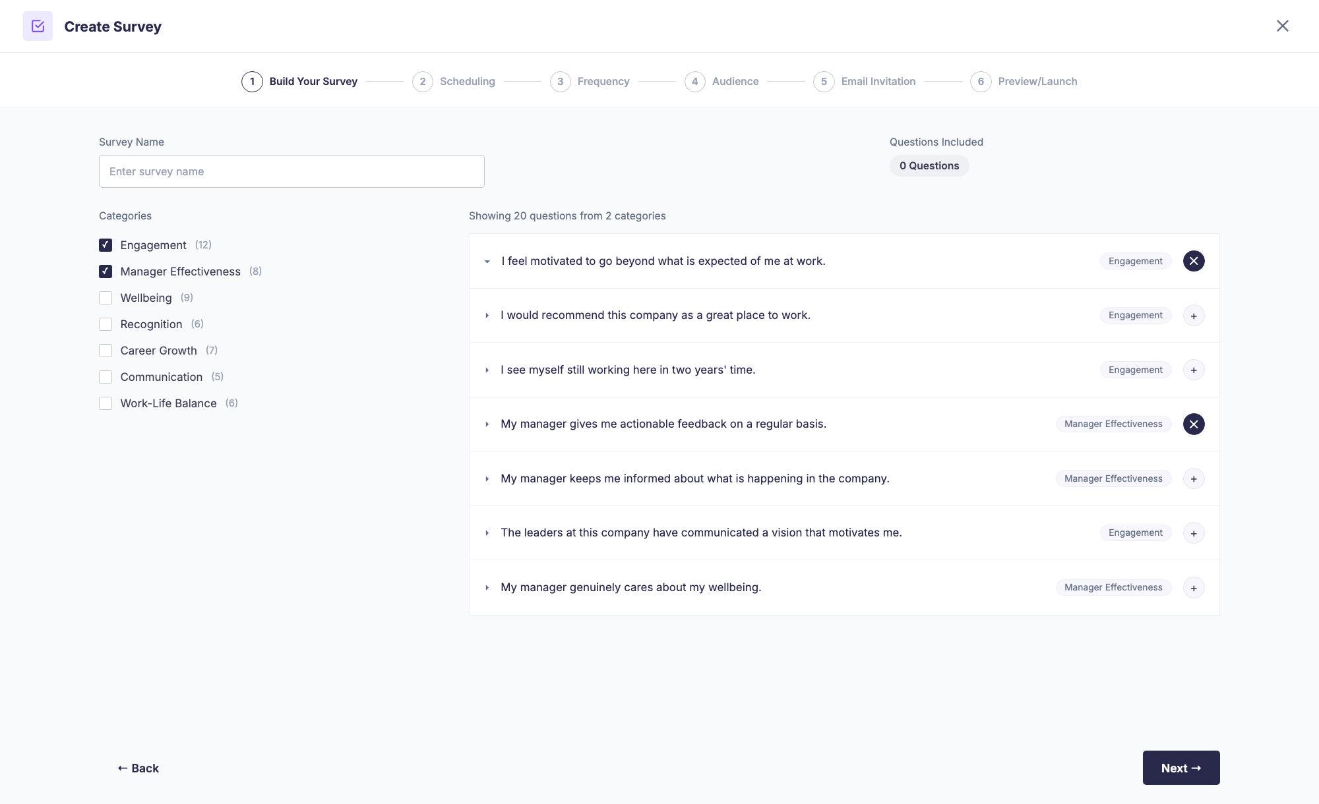This screenshot has width=1319, height=804.
Task: Click the Engagement tag on 'recommend this company'
Action: coord(1136,315)
